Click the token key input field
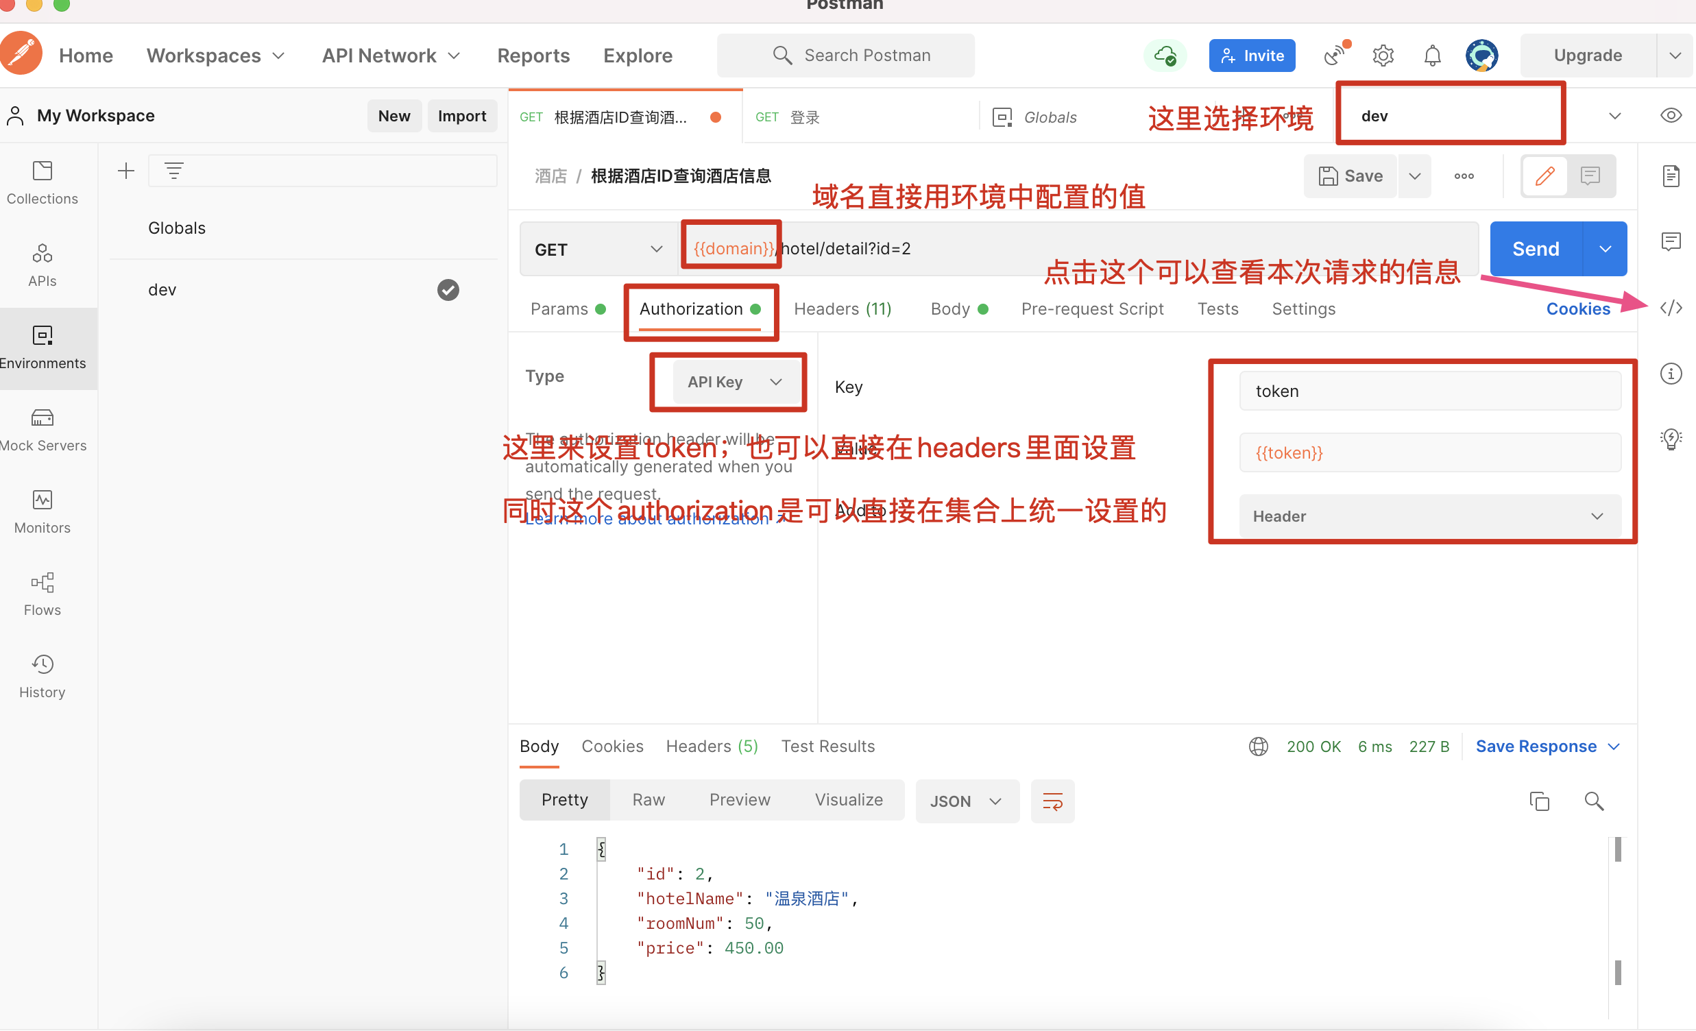Image resolution: width=1696 pixels, height=1031 pixels. tap(1429, 391)
